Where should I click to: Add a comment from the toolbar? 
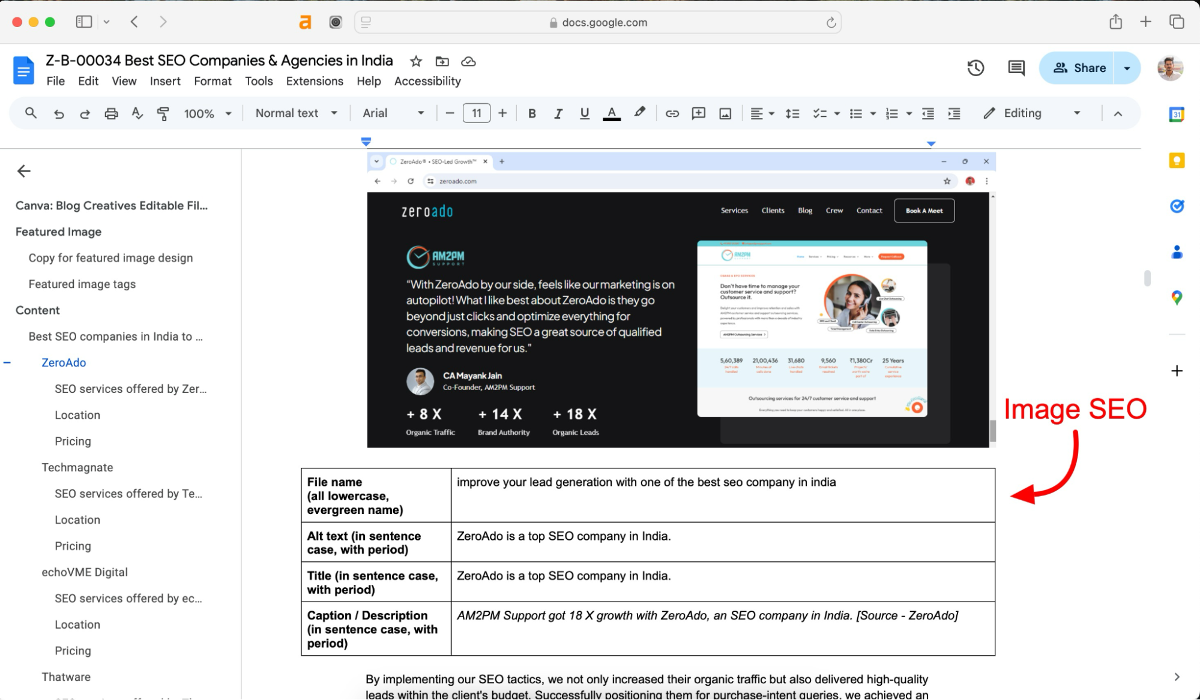tap(698, 113)
